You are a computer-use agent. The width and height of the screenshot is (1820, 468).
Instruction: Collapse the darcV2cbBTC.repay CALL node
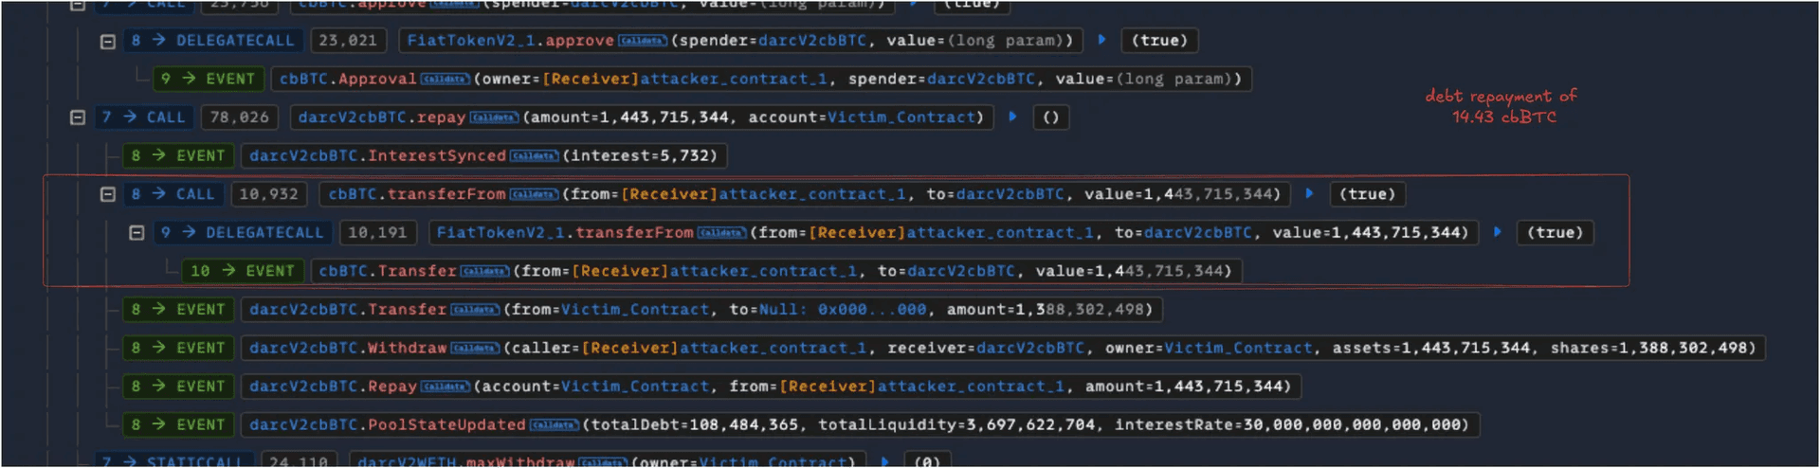78,117
